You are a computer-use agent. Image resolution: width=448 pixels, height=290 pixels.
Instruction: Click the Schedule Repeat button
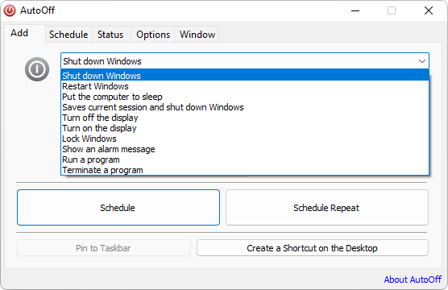pos(327,208)
